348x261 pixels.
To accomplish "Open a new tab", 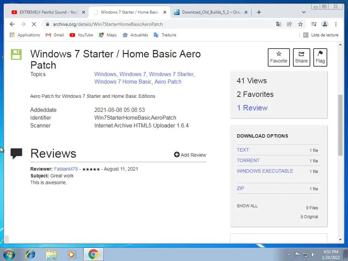I will point(259,12).
